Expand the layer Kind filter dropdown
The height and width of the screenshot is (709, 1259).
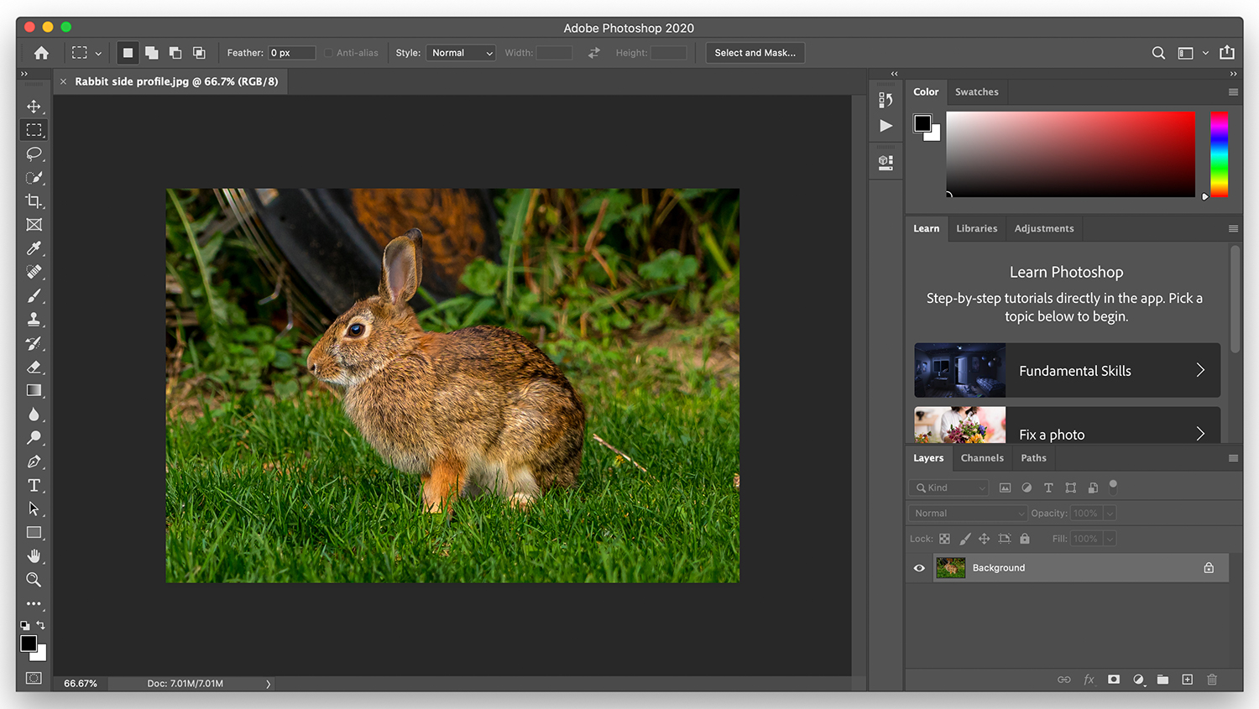tap(948, 487)
